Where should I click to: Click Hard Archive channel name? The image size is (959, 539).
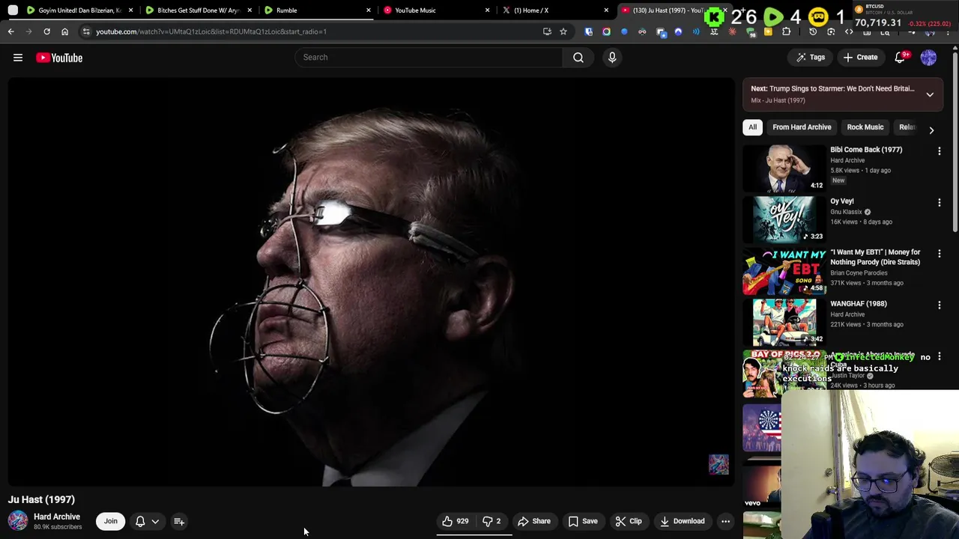tap(57, 517)
